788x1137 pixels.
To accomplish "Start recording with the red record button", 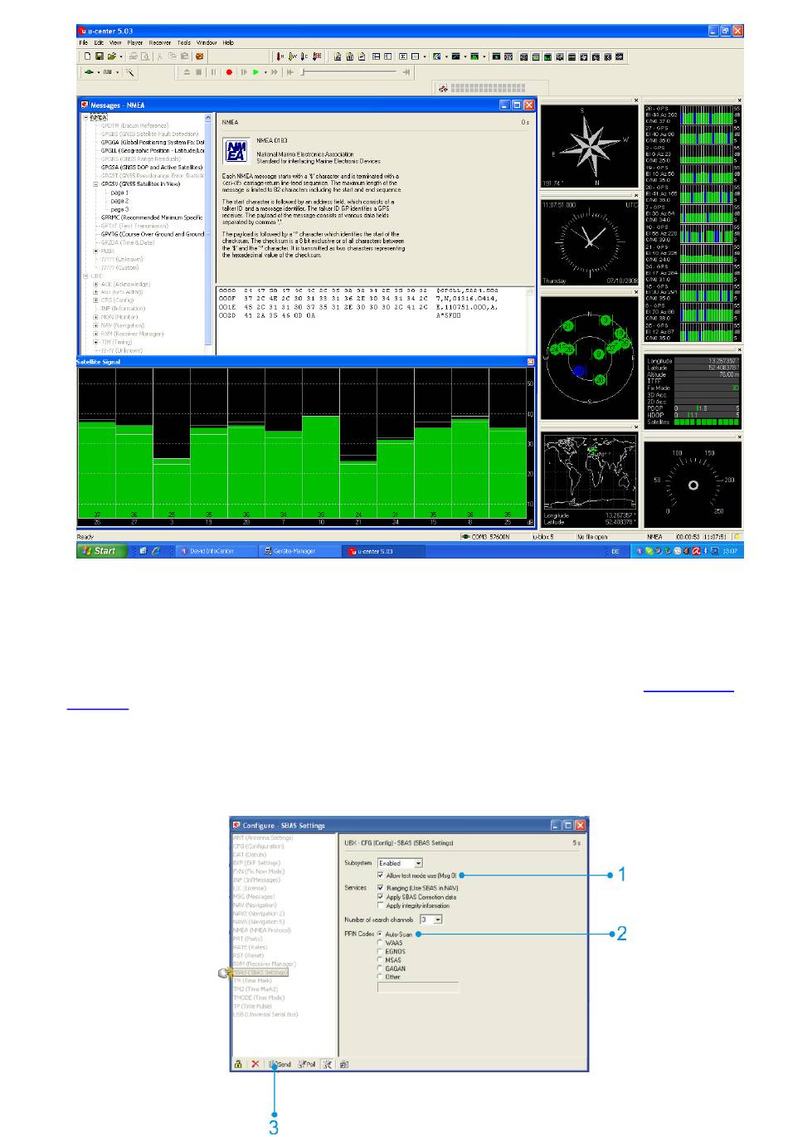I will pyautogui.click(x=229, y=72).
